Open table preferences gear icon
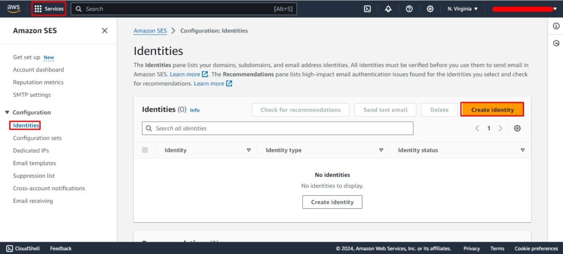Screen dimensions: 563x254 (x=517, y=128)
